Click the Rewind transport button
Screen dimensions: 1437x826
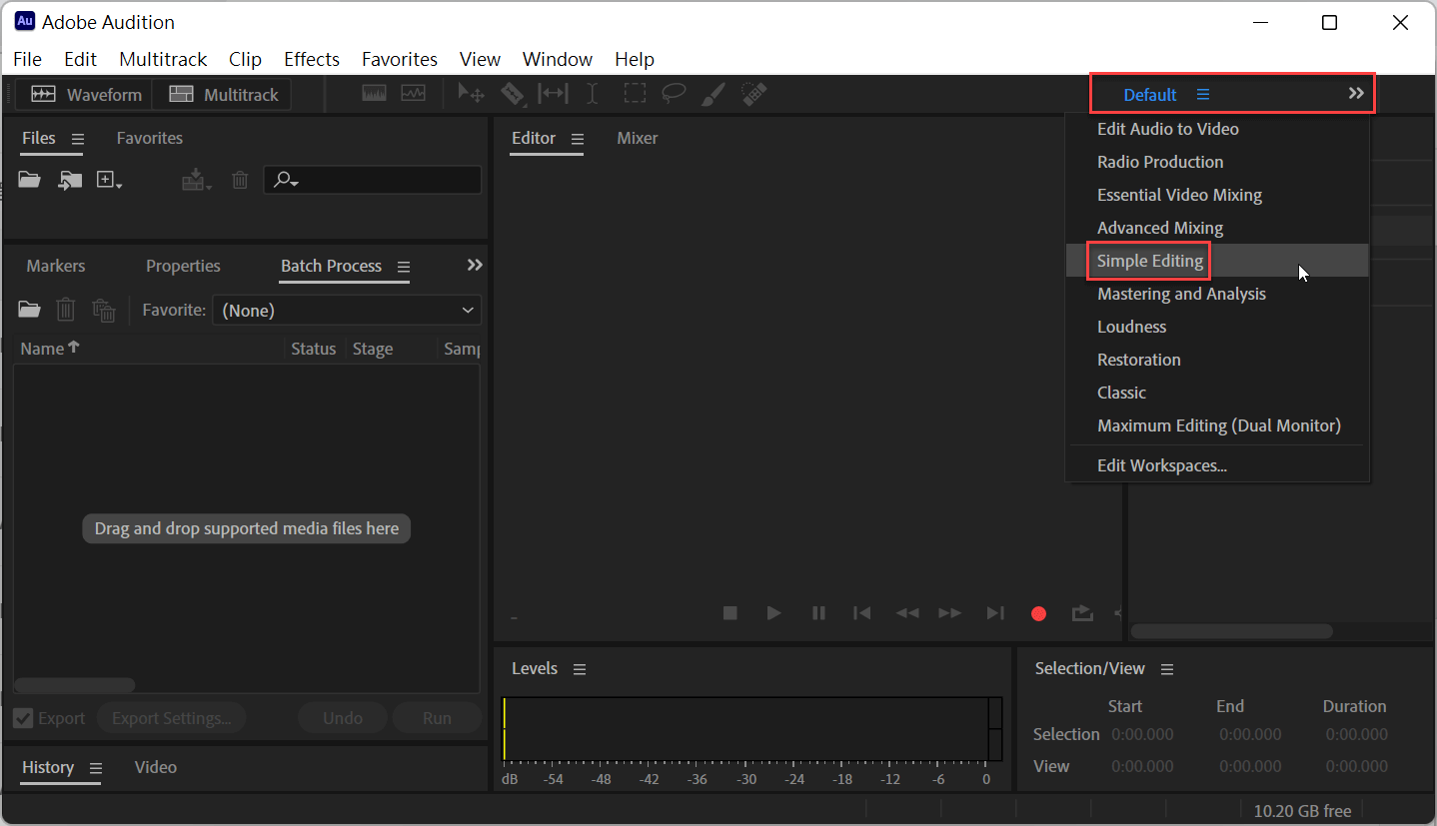point(907,613)
